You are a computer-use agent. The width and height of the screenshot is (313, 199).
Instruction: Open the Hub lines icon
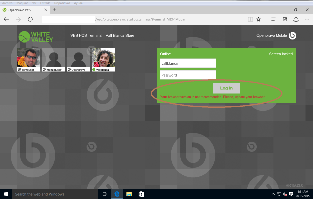pos(274,19)
